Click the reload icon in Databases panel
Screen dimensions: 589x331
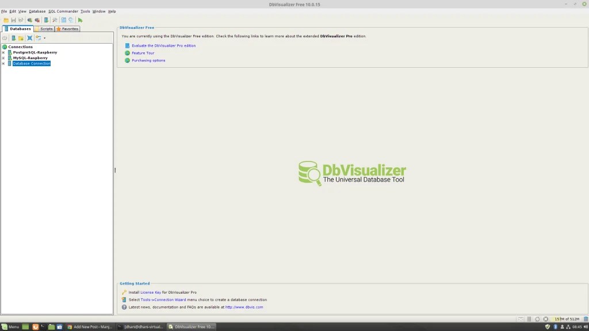tap(5, 38)
